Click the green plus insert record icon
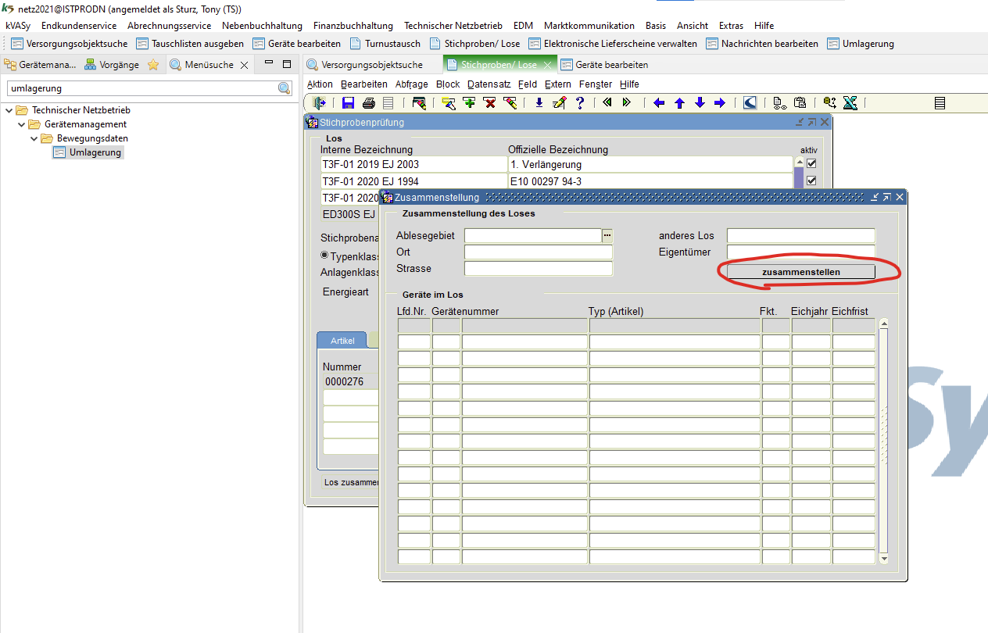Image resolution: width=988 pixels, height=633 pixels. pyautogui.click(x=469, y=102)
